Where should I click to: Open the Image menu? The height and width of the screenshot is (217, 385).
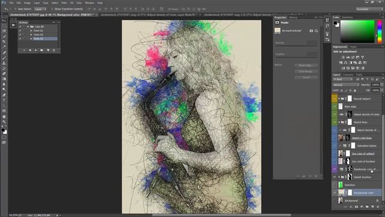(27, 2)
